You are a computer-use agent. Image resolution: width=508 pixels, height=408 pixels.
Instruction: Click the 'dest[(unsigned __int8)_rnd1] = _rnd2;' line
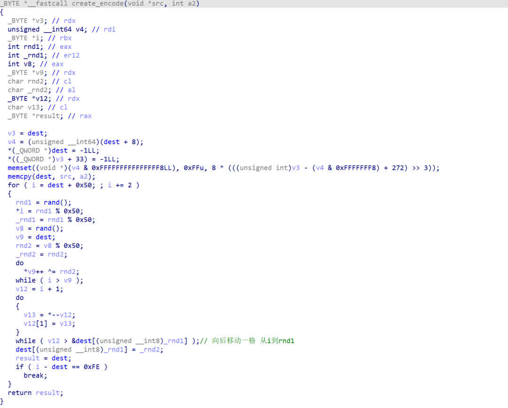click(x=89, y=349)
